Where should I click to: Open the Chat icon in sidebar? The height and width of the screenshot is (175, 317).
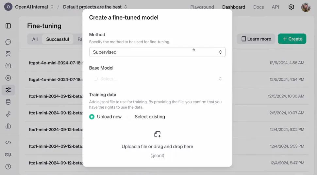(x=8, y=42)
